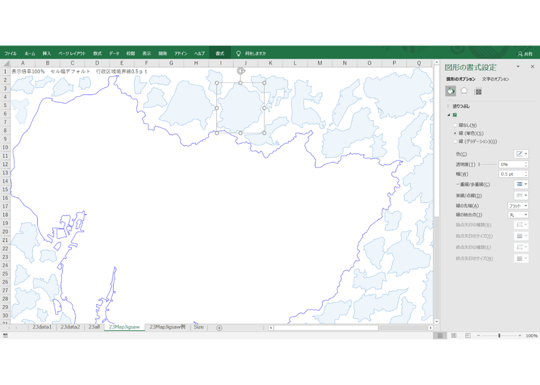
Task: Open the 書式 ribbon tab
Action: pos(220,53)
